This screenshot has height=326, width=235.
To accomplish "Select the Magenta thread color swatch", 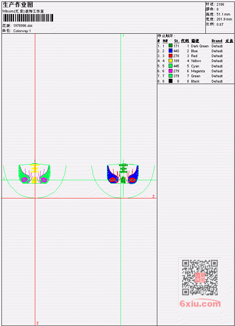I will click(171, 71).
